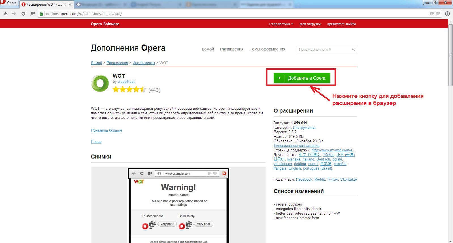Image resolution: width=453 pixels, height=243 pixels.
Task: Select suomi language link
Action: click(313, 164)
